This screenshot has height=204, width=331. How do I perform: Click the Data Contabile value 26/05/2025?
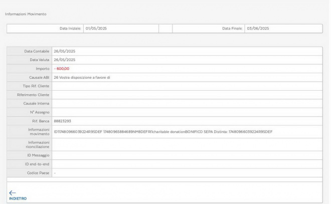coord(64,51)
